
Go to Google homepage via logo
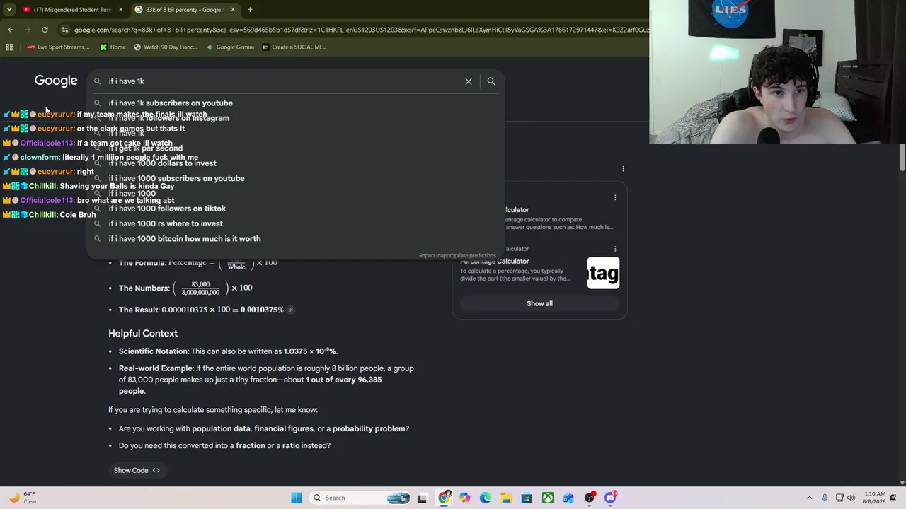coord(56,81)
